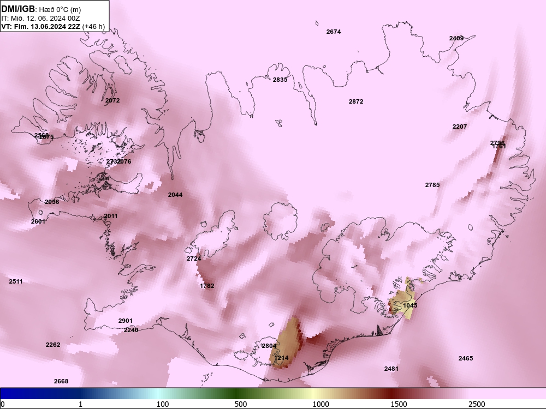Select the 2668 value label
The height and width of the screenshot is (409, 546).
click(x=61, y=381)
